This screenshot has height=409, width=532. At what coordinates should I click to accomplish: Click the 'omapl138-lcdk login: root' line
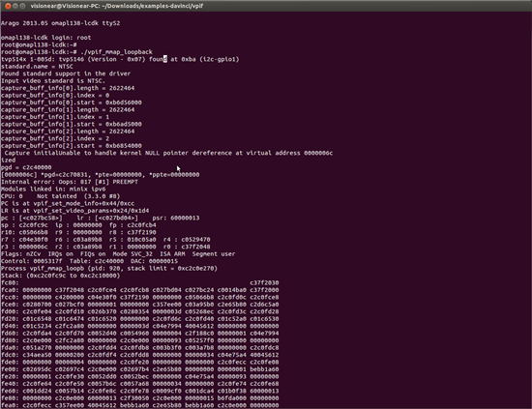coord(45,38)
